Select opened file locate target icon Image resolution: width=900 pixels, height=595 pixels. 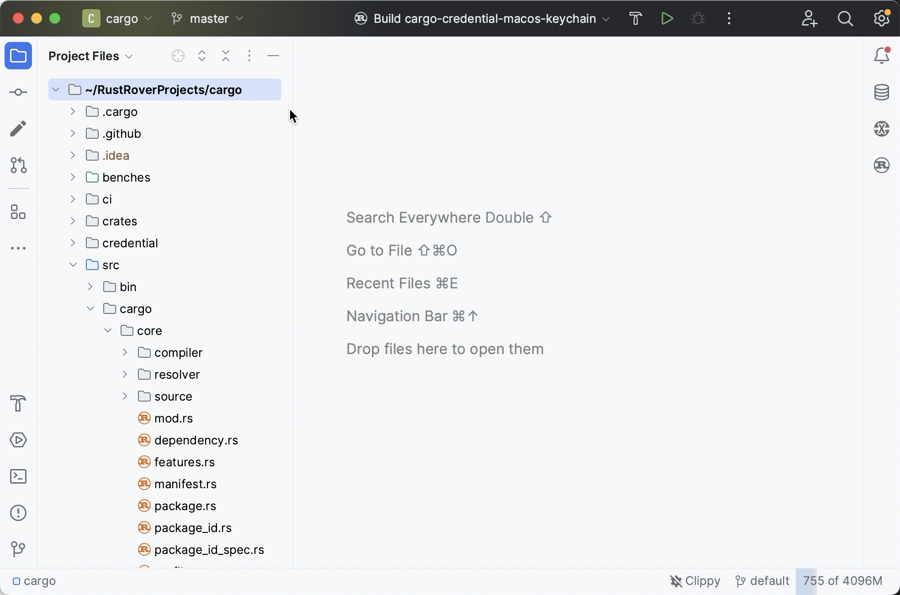pyautogui.click(x=178, y=56)
